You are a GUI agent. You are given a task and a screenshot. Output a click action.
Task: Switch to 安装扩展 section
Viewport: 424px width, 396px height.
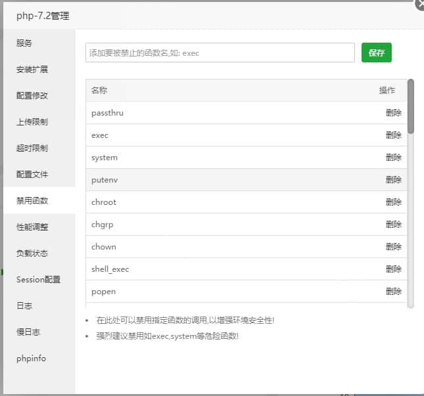[x=32, y=70]
